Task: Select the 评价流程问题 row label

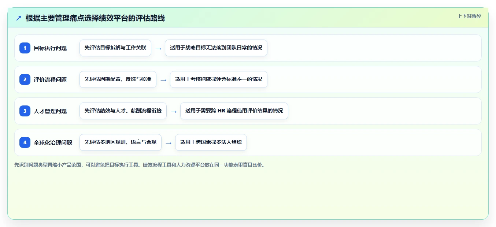Action: click(x=50, y=79)
